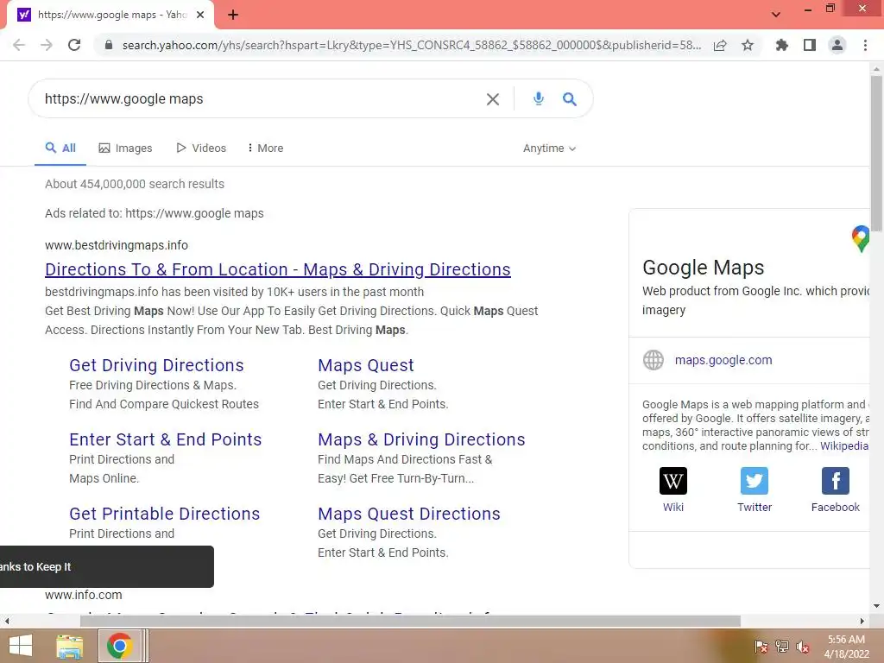Open the Get Driving Directions link
The image size is (884, 663).
[156, 365]
